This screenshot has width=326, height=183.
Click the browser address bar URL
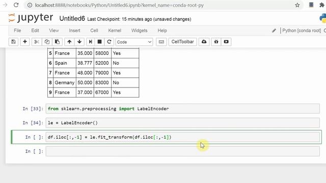pyautogui.click(x=119, y=5)
